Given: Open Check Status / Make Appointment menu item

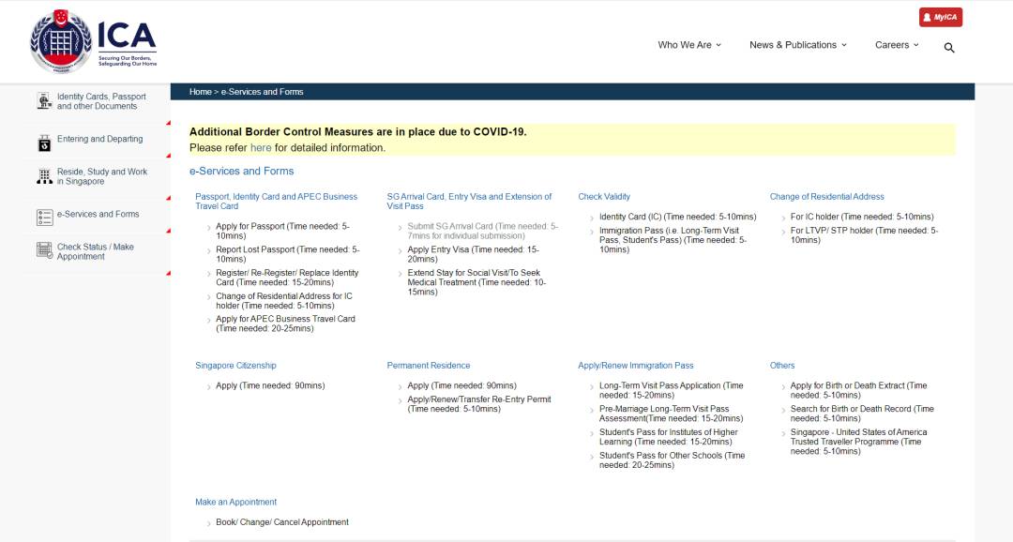Looking at the screenshot, I should coord(95,251).
